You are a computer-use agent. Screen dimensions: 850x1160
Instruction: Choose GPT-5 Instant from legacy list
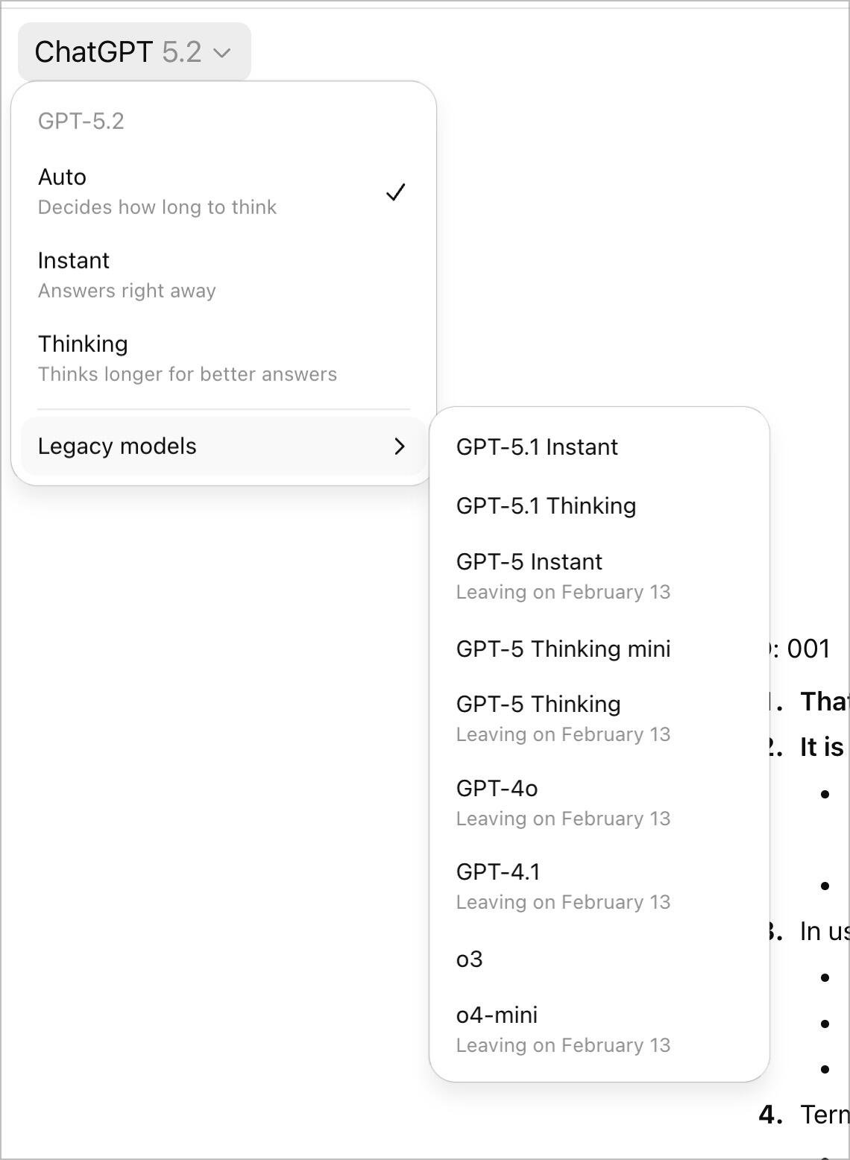pos(529,562)
